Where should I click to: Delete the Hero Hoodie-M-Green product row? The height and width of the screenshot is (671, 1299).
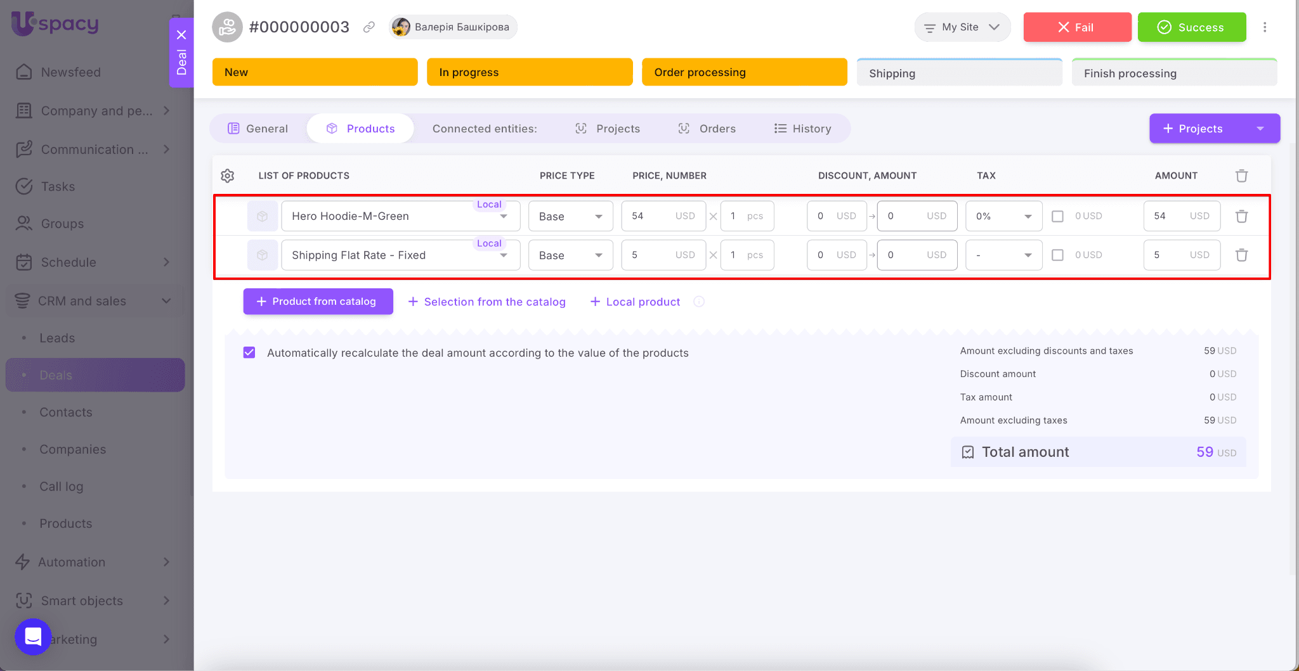[x=1241, y=216]
